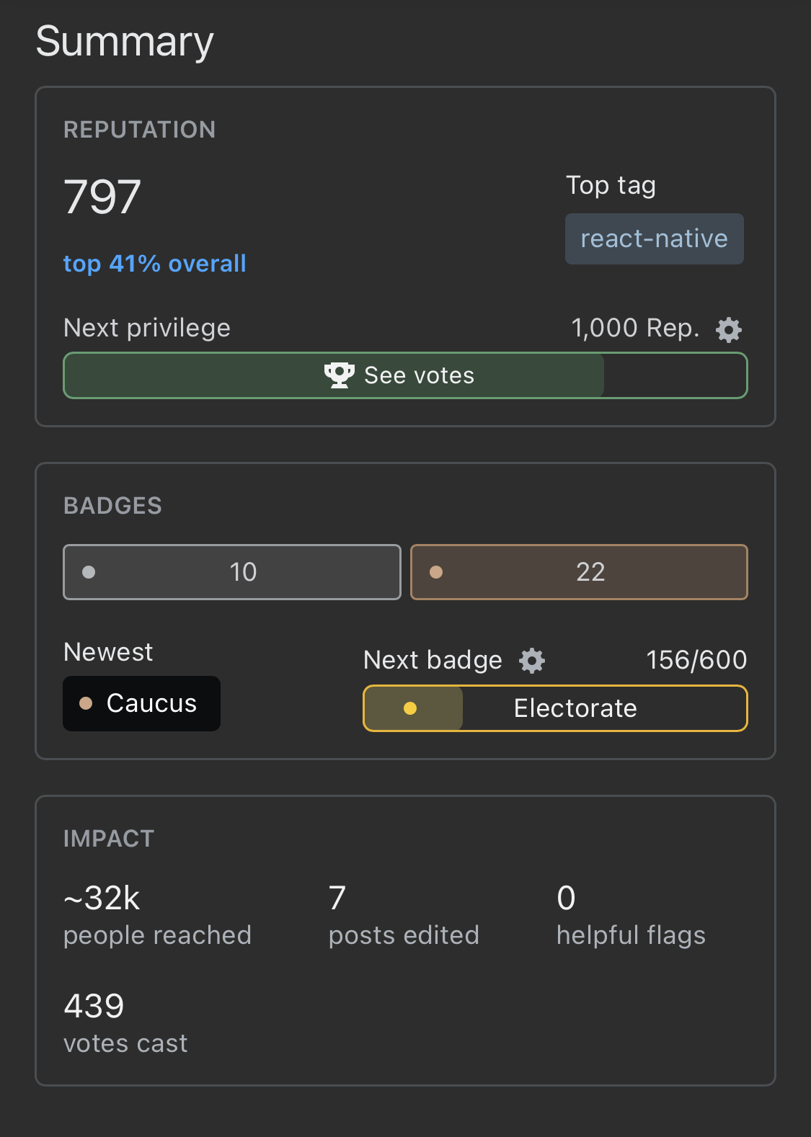Screen dimensions: 811x1137
Task: Click the bronze dot in Caucus badge
Action: (x=86, y=703)
